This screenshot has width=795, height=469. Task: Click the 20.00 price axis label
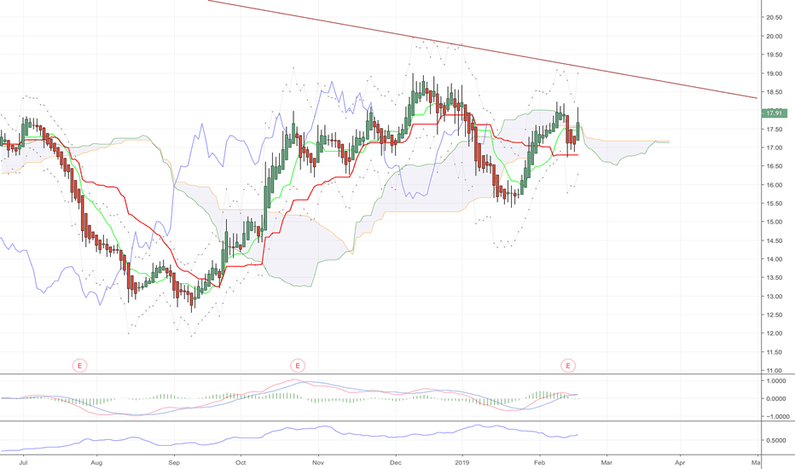[774, 37]
